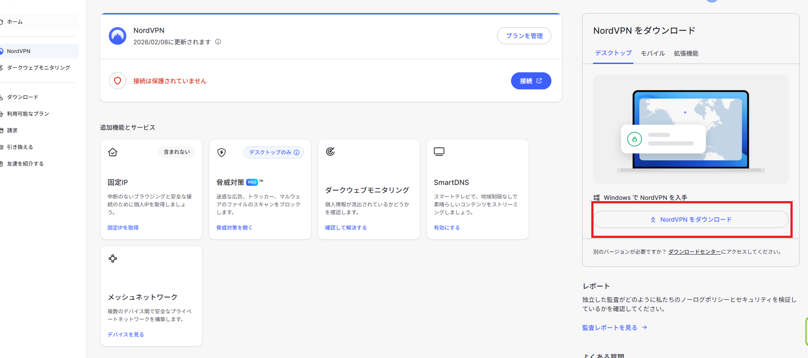This screenshot has height=358, width=808.
Task: Click the 脅威対策 card title
Action: tap(230, 182)
